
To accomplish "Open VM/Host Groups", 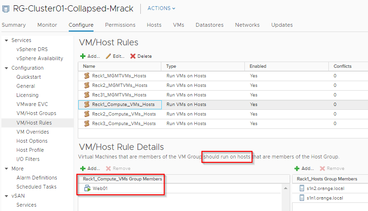I will (36, 113).
